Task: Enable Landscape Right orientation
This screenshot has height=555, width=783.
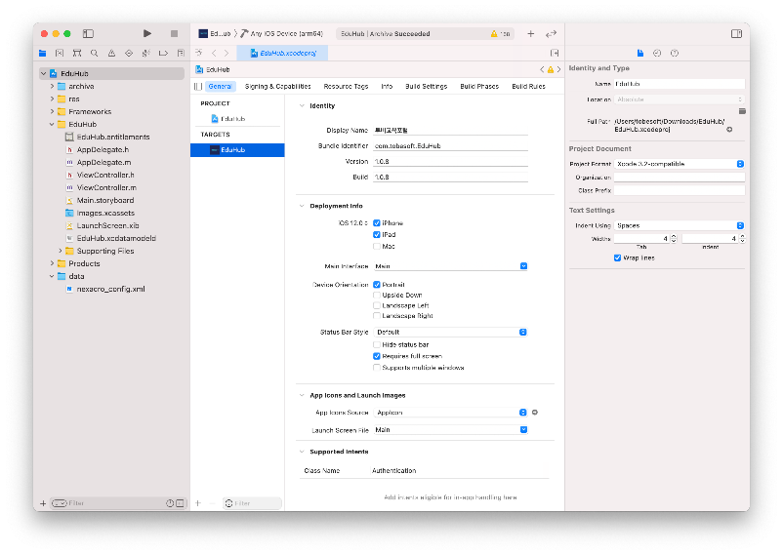Action: 377,316
